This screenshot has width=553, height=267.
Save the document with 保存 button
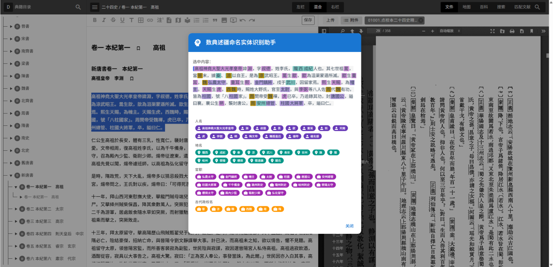point(308,20)
